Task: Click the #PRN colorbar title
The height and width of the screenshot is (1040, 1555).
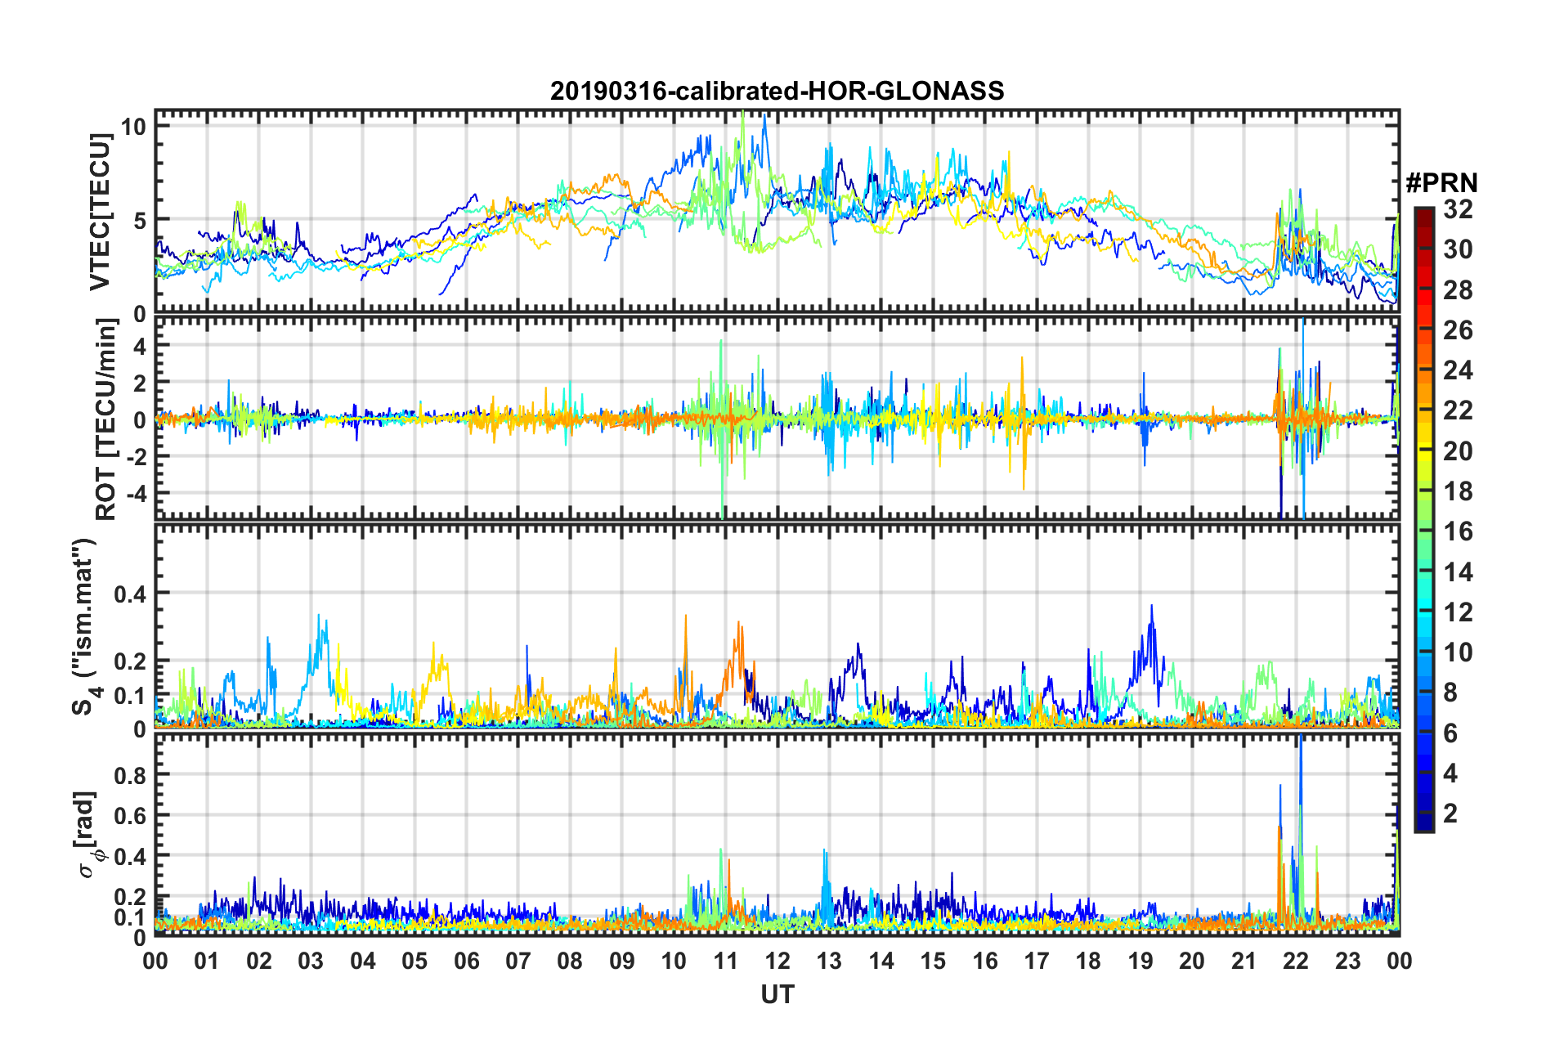Action: coord(1441,183)
